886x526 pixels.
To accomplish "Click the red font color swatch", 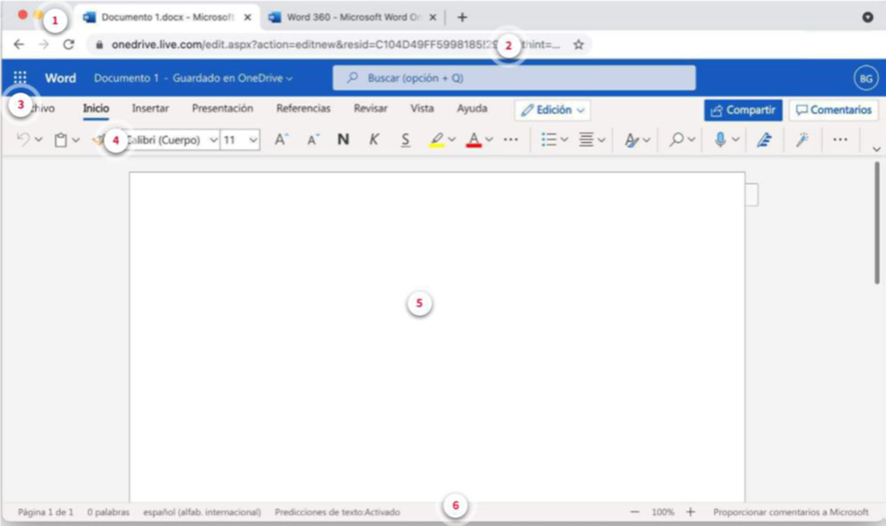I will 474,140.
